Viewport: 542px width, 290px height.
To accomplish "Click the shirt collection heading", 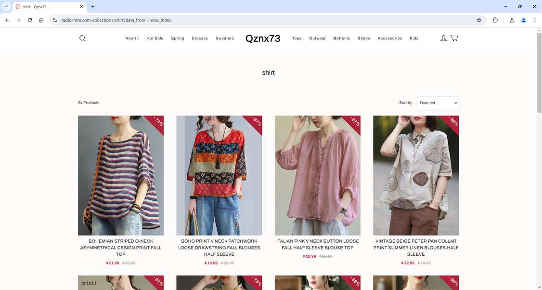I will tap(268, 73).
